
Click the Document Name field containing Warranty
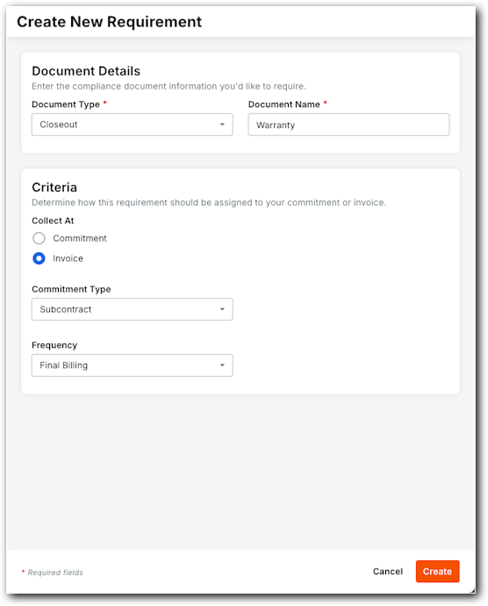(348, 125)
